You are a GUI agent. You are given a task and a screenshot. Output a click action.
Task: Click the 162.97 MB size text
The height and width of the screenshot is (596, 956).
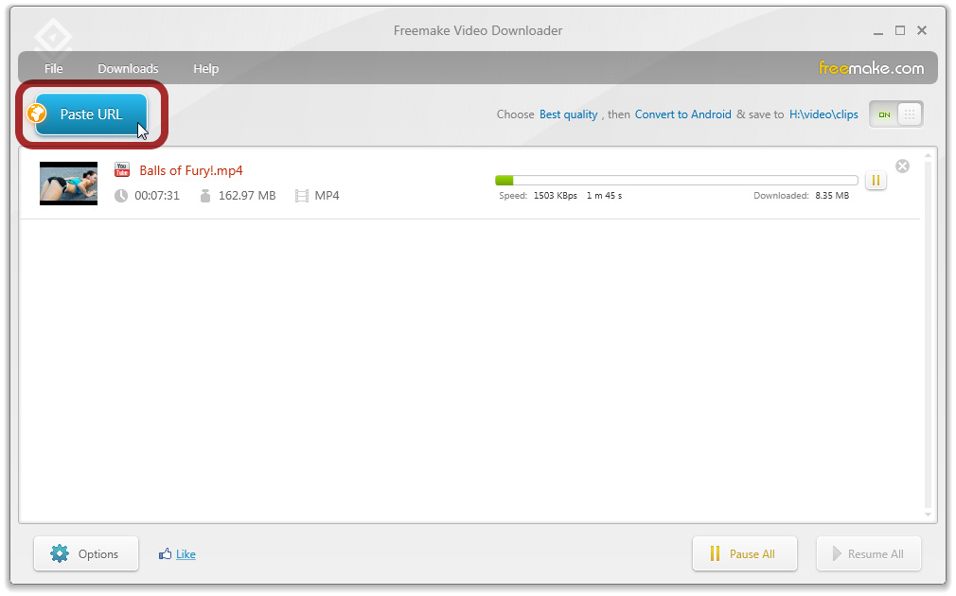247,196
